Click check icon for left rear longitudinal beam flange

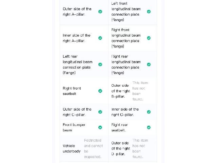click(x=100, y=65)
